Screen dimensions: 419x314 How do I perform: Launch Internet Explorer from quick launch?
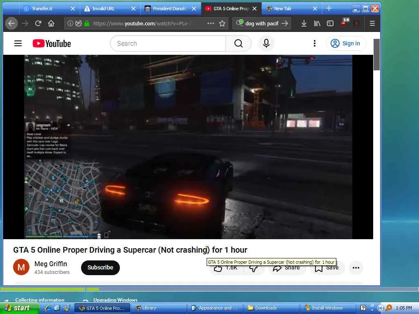(48, 308)
